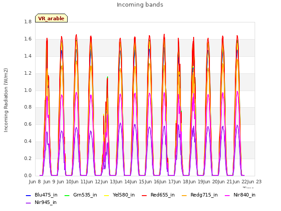
Task: Click the Incoming Radiation (W/m2) axis label
Action: point(6,100)
